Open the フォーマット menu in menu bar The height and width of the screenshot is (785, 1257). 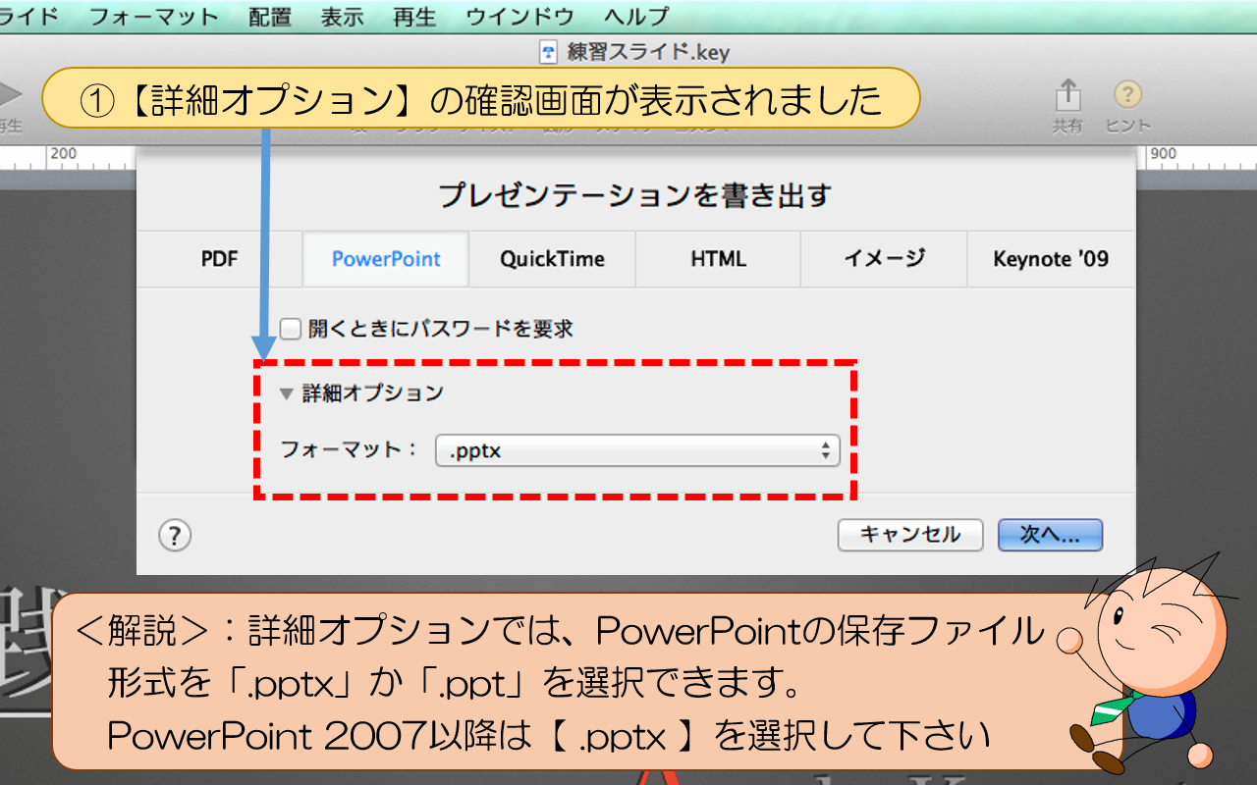[x=154, y=17]
